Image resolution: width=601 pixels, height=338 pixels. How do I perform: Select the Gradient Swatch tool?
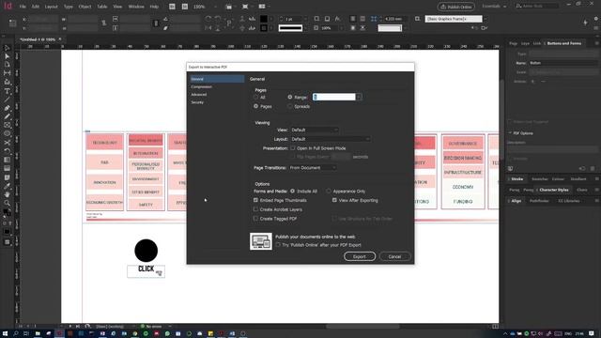pyautogui.click(x=7, y=160)
